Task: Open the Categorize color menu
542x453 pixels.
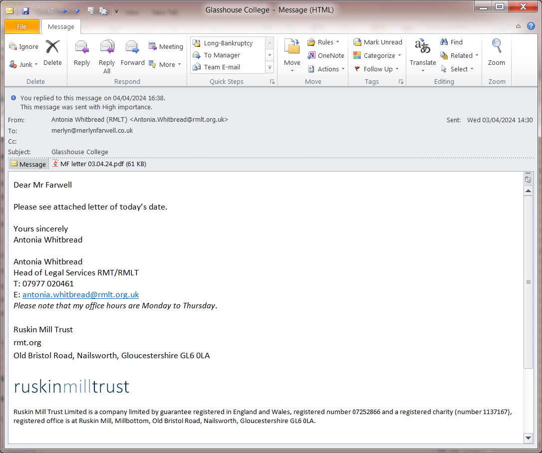Action: (377, 56)
